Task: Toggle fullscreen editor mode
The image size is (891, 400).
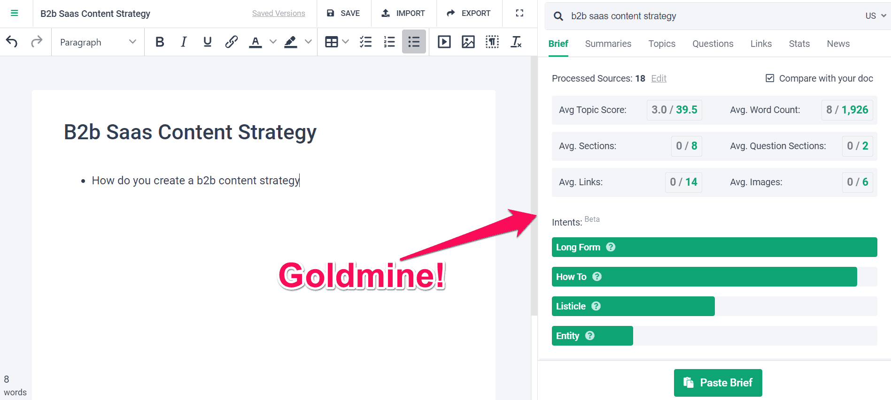Action: [519, 13]
